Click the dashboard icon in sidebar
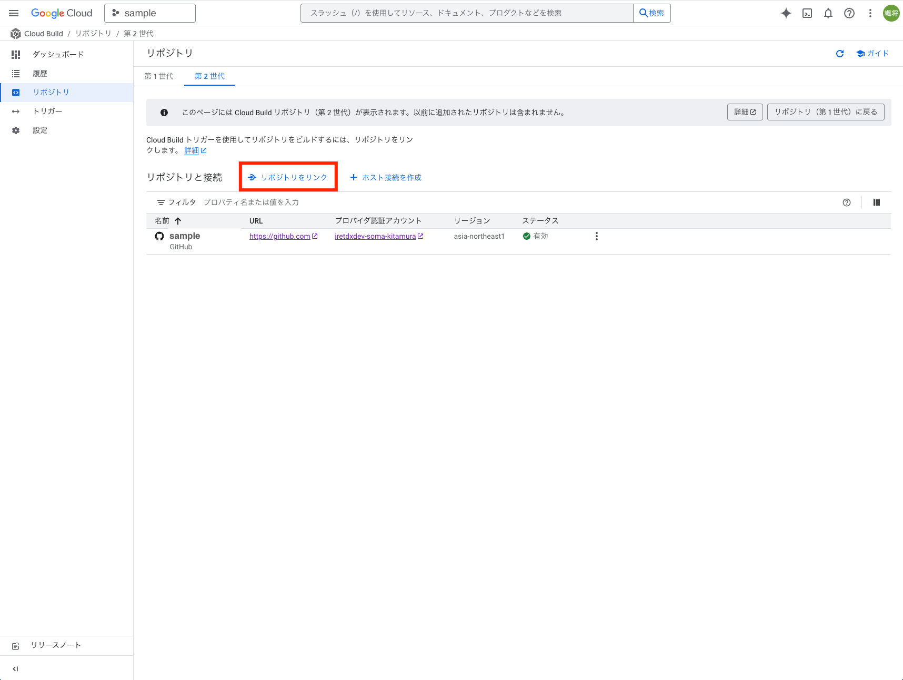Viewport: 903px width, 680px height. pyautogui.click(x=16, y=54)
